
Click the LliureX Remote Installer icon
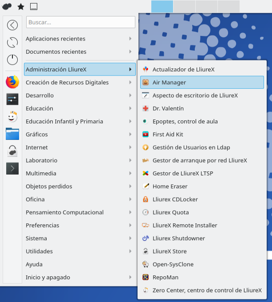(146, 225)
